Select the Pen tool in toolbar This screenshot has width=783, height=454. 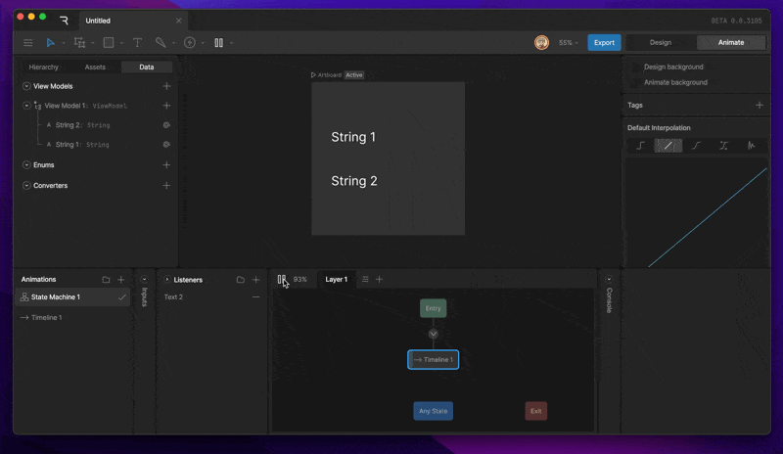pos(161,43)
